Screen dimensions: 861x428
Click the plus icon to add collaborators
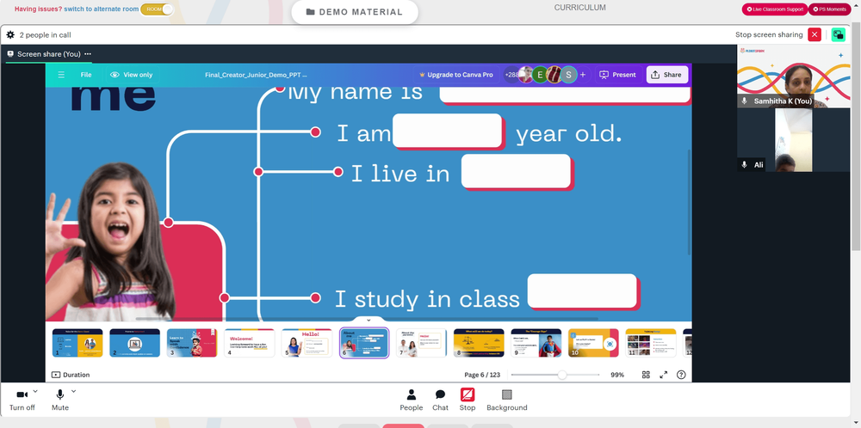coord(583,75)
